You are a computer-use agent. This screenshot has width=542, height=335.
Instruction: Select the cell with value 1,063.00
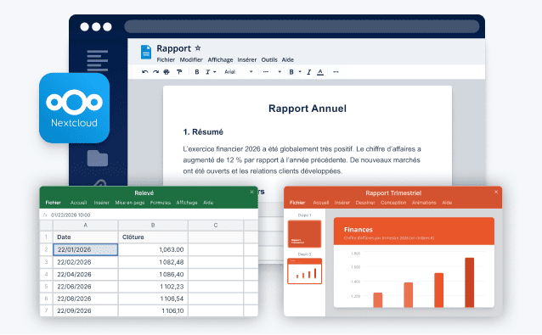(153, 249)
